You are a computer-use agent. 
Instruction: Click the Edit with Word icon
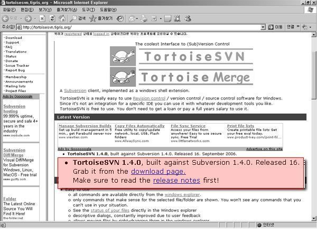click(x=154, y=18)
